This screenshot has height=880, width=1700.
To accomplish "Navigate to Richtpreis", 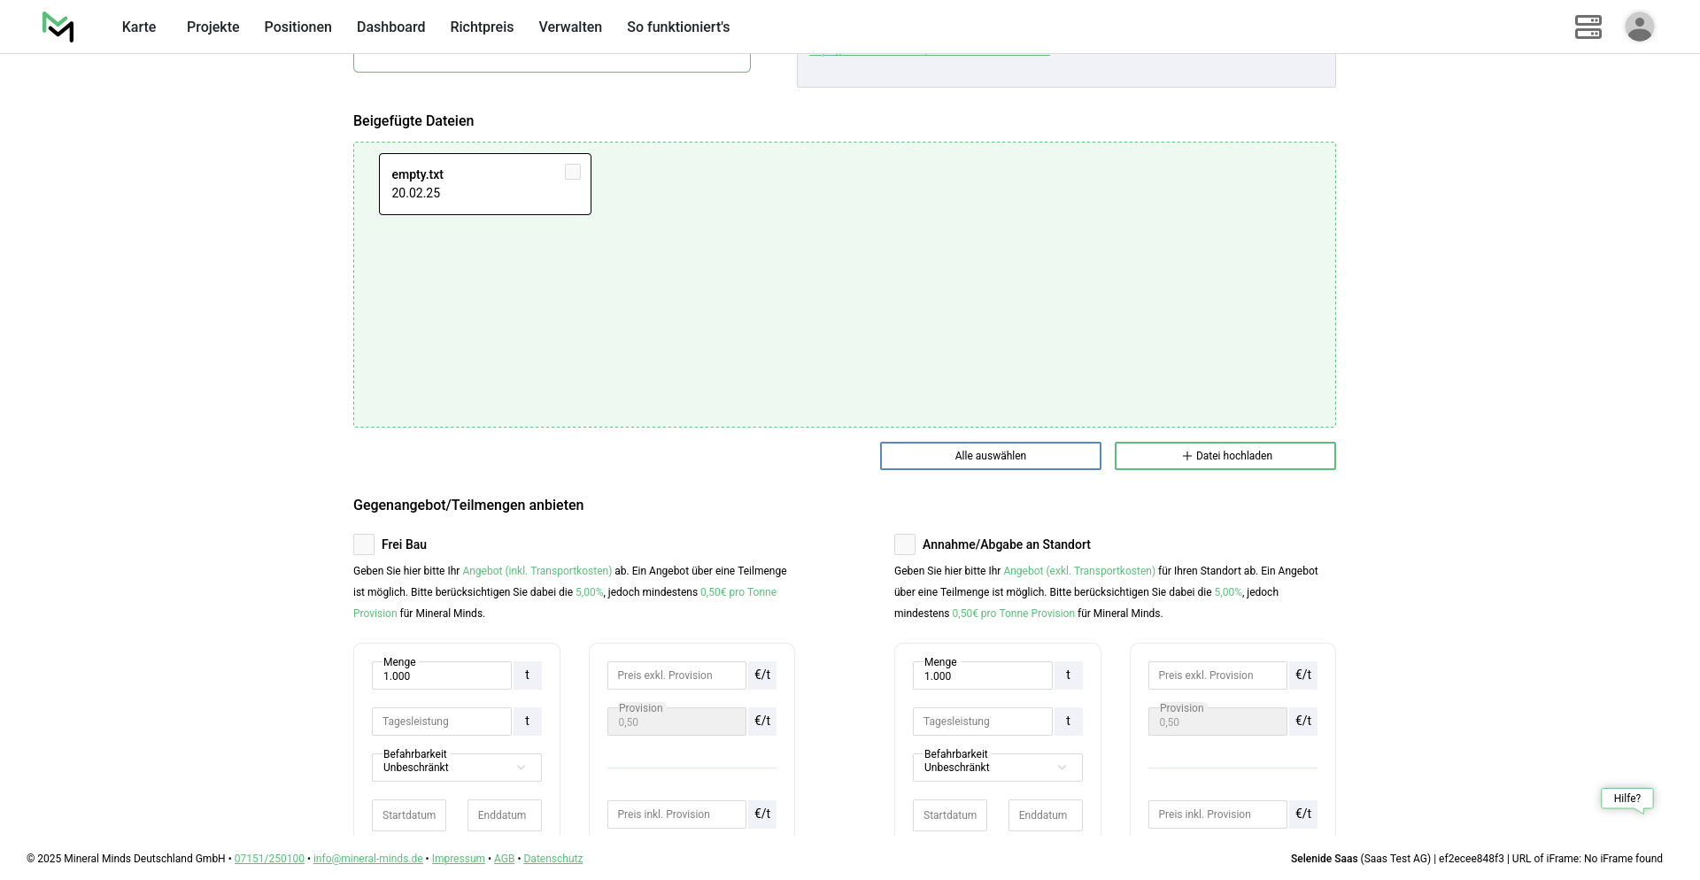I will pos(482,27).
